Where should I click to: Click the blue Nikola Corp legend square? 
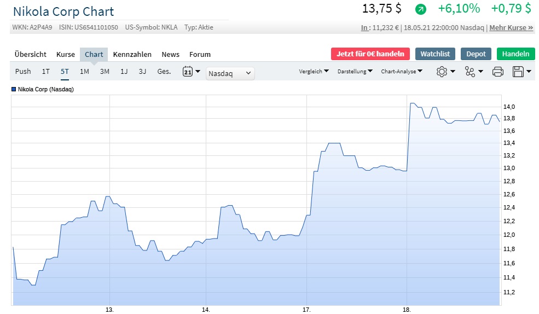pyautogui.click(x=14, y=89)
